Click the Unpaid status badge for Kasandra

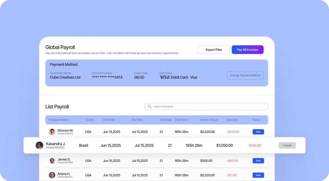click(287, 145)
